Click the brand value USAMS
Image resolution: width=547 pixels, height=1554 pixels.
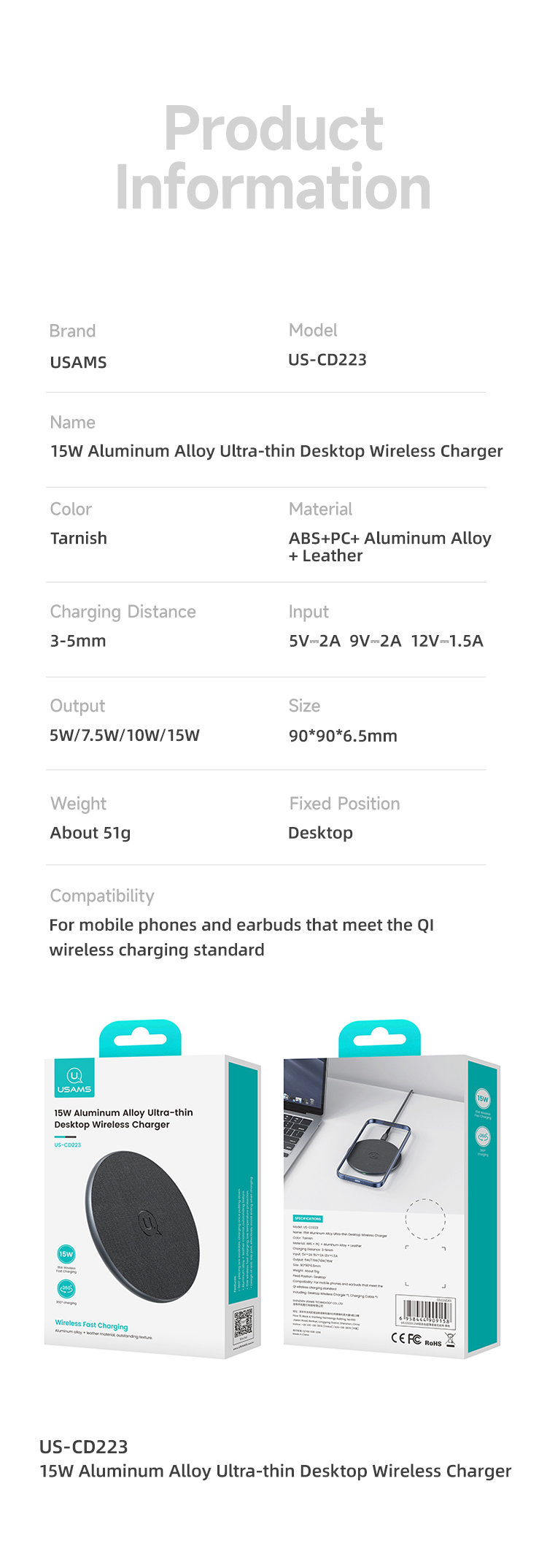tap(79, 363)
